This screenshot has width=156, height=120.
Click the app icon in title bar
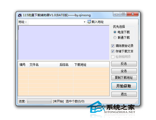20,15
